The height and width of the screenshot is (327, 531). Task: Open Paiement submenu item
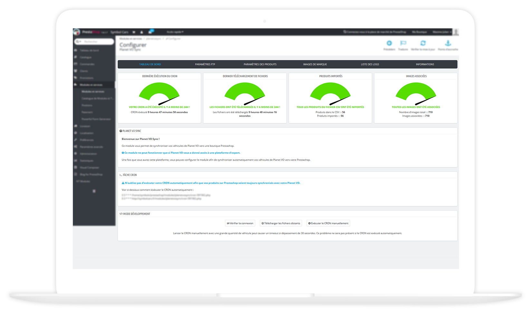point(87,112)
